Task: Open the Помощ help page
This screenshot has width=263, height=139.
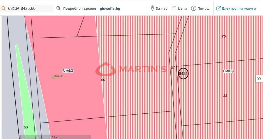Action: pyautogui.click(x=204, y=9)
